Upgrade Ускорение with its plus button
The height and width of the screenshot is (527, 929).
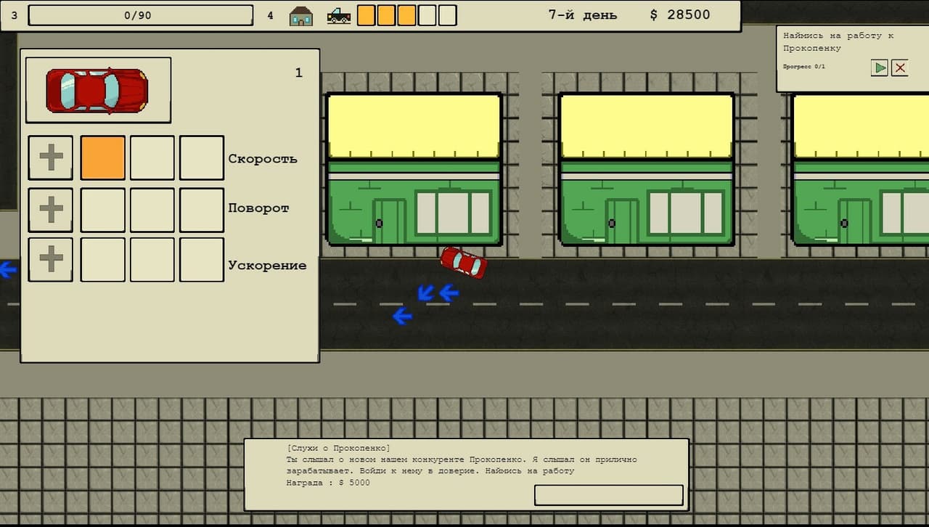point(51,259)
